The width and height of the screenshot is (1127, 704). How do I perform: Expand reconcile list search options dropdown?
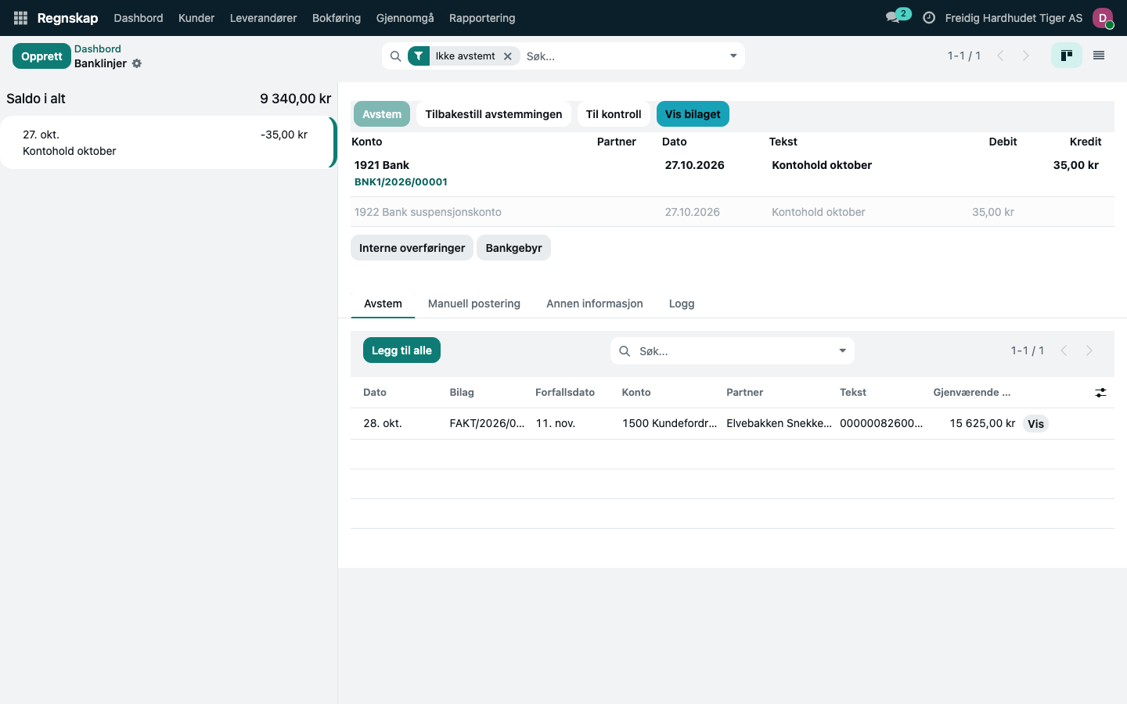(x=843, y=351)
